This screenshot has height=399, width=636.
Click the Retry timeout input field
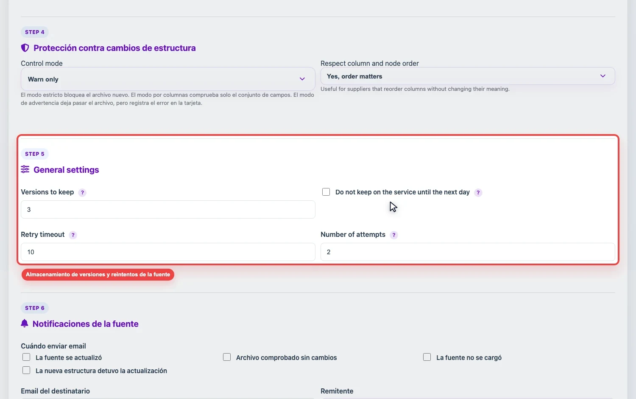[x=168, y=252]
